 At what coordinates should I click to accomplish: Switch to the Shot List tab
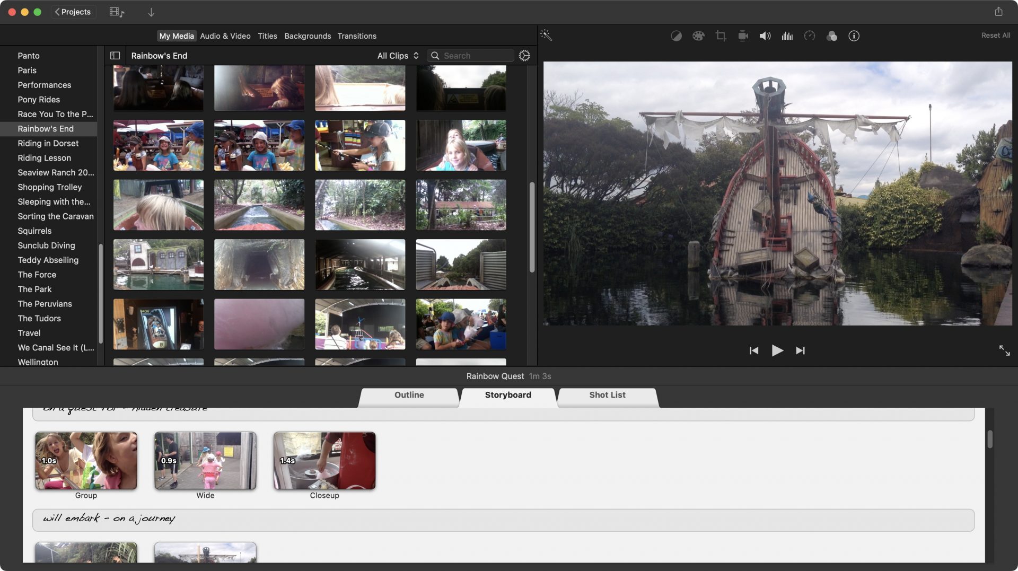coord(607,394)
